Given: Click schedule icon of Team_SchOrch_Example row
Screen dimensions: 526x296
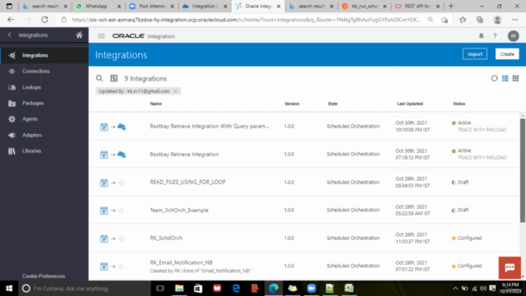Looking at the screenshot, I should pyautogui.click(x=104, y=210).
